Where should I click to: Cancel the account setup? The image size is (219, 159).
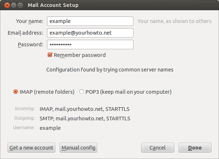[158, 148]
